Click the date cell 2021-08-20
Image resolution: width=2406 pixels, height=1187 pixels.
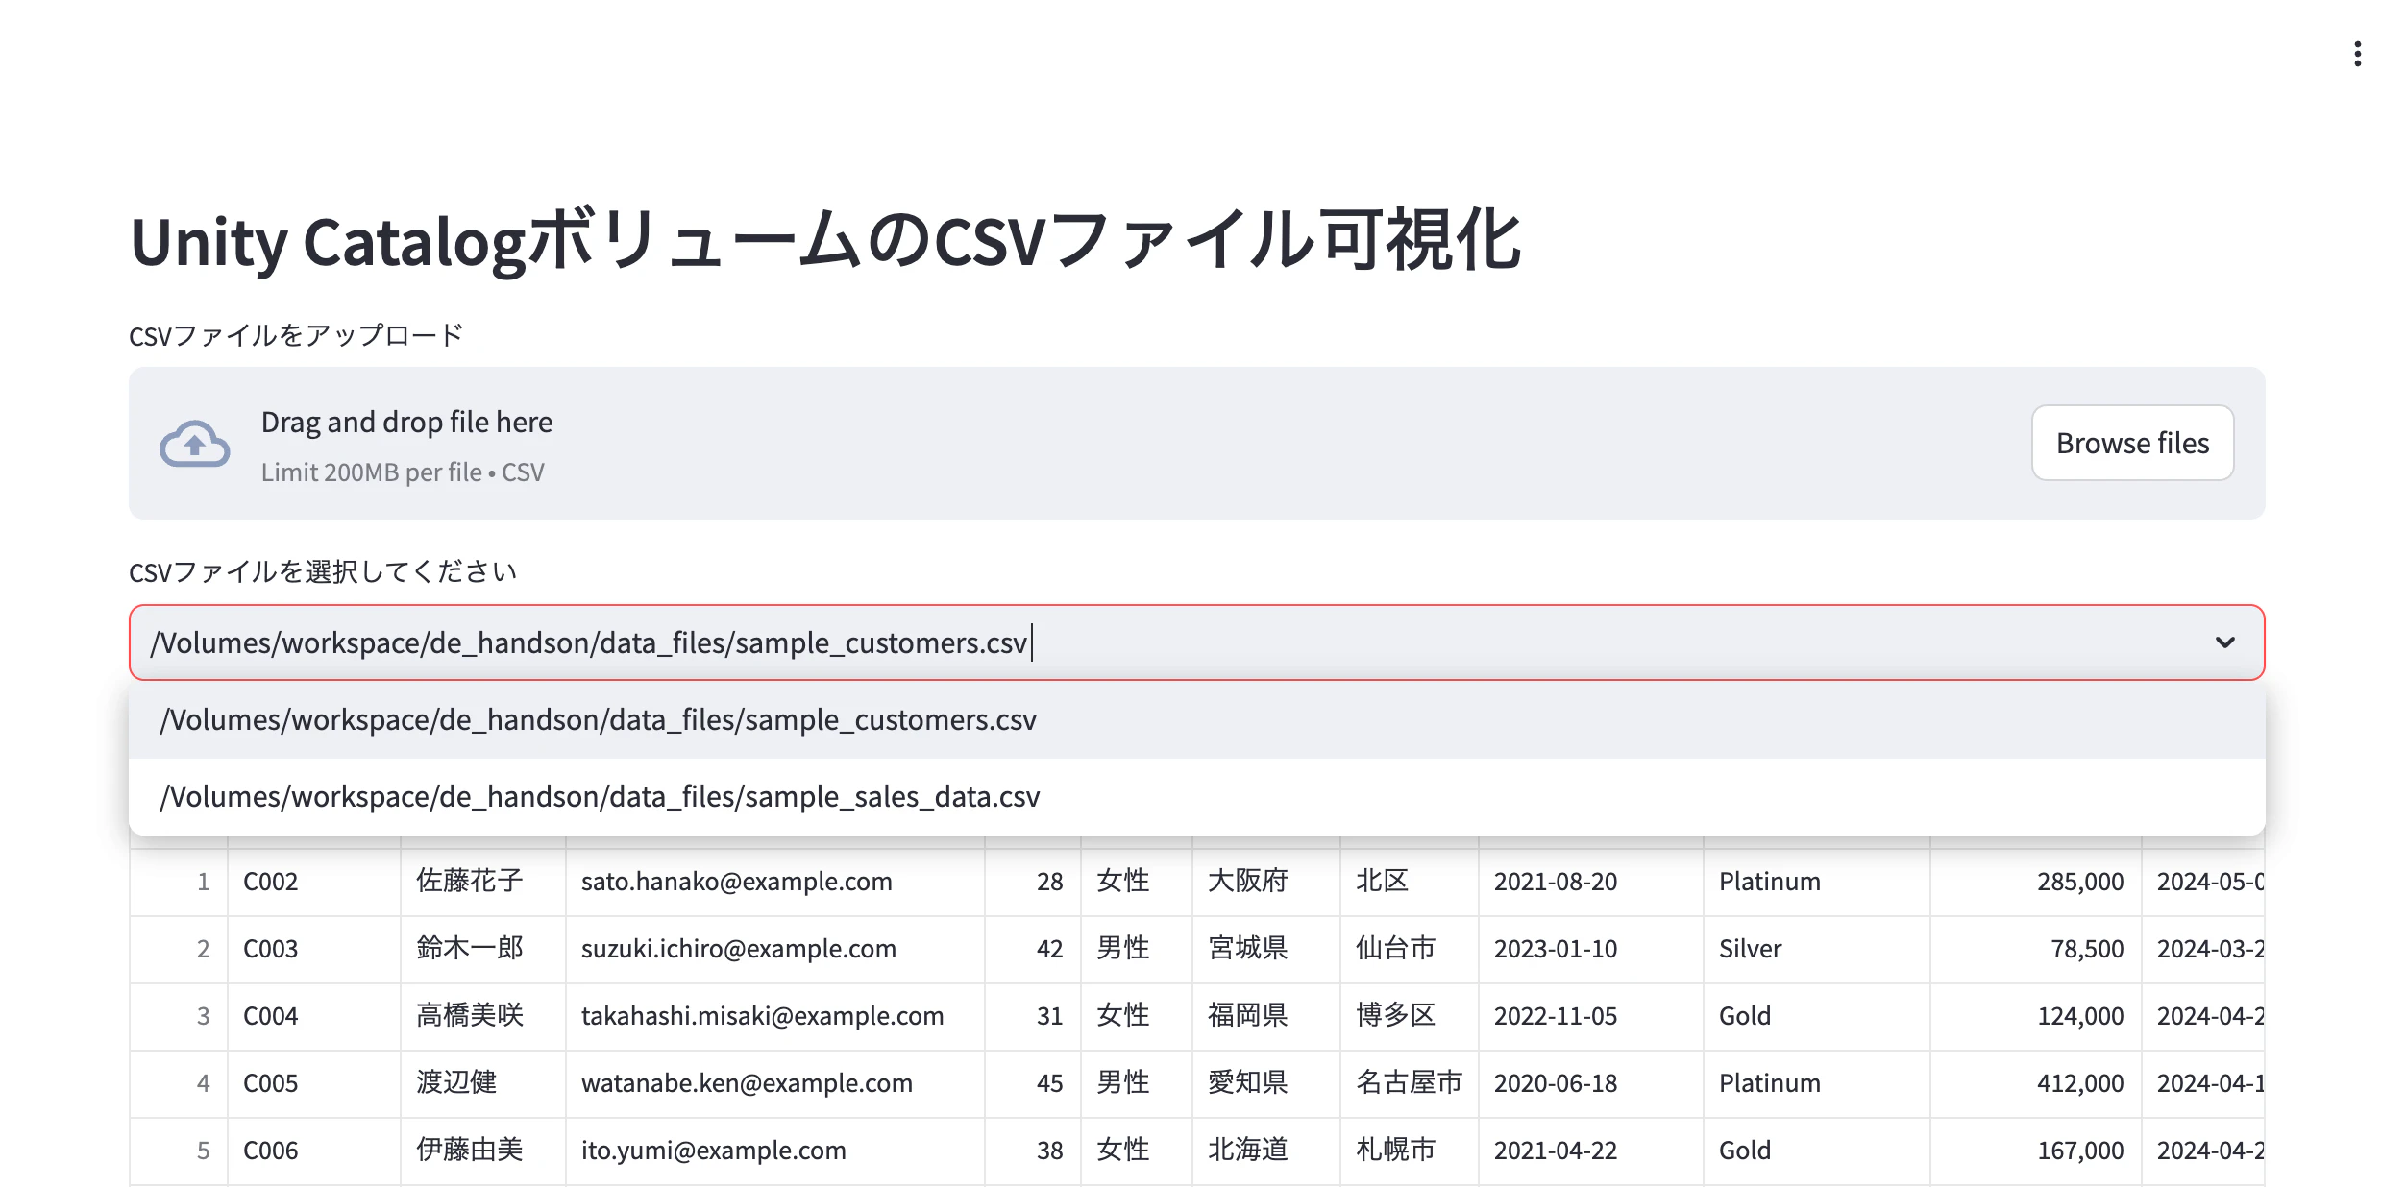[x=1591, y=882]
